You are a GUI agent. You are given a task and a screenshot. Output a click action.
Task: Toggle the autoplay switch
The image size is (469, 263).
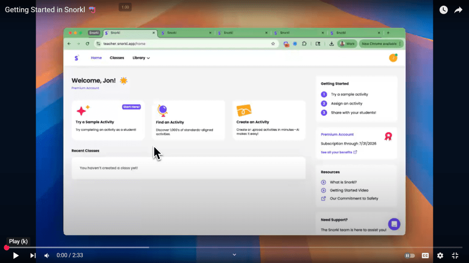pyautogui.click(x=410, y=256)
